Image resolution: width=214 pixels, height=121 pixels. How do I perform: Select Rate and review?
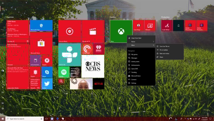click(x=169, y=54)
